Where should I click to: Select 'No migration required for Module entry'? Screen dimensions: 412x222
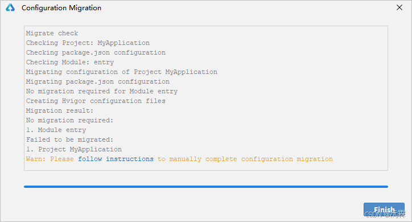click(102, 92)
